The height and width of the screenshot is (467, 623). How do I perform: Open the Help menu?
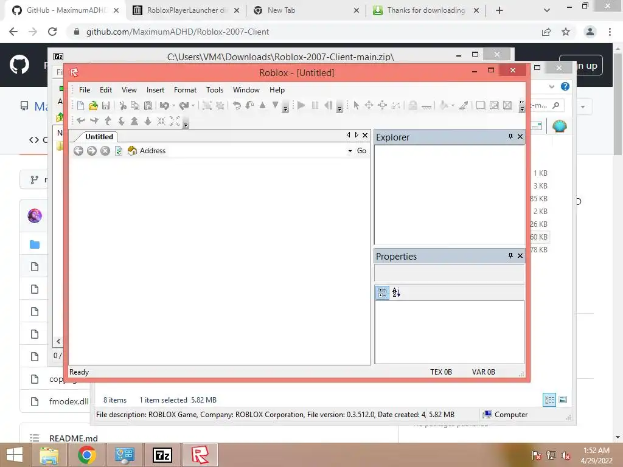[x=277, y=90]
